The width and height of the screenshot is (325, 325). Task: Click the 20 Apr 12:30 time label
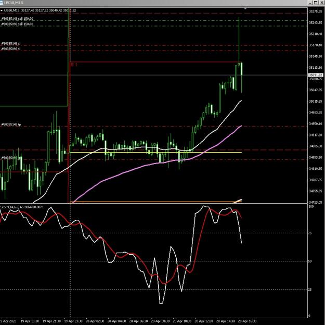(204, 321)
